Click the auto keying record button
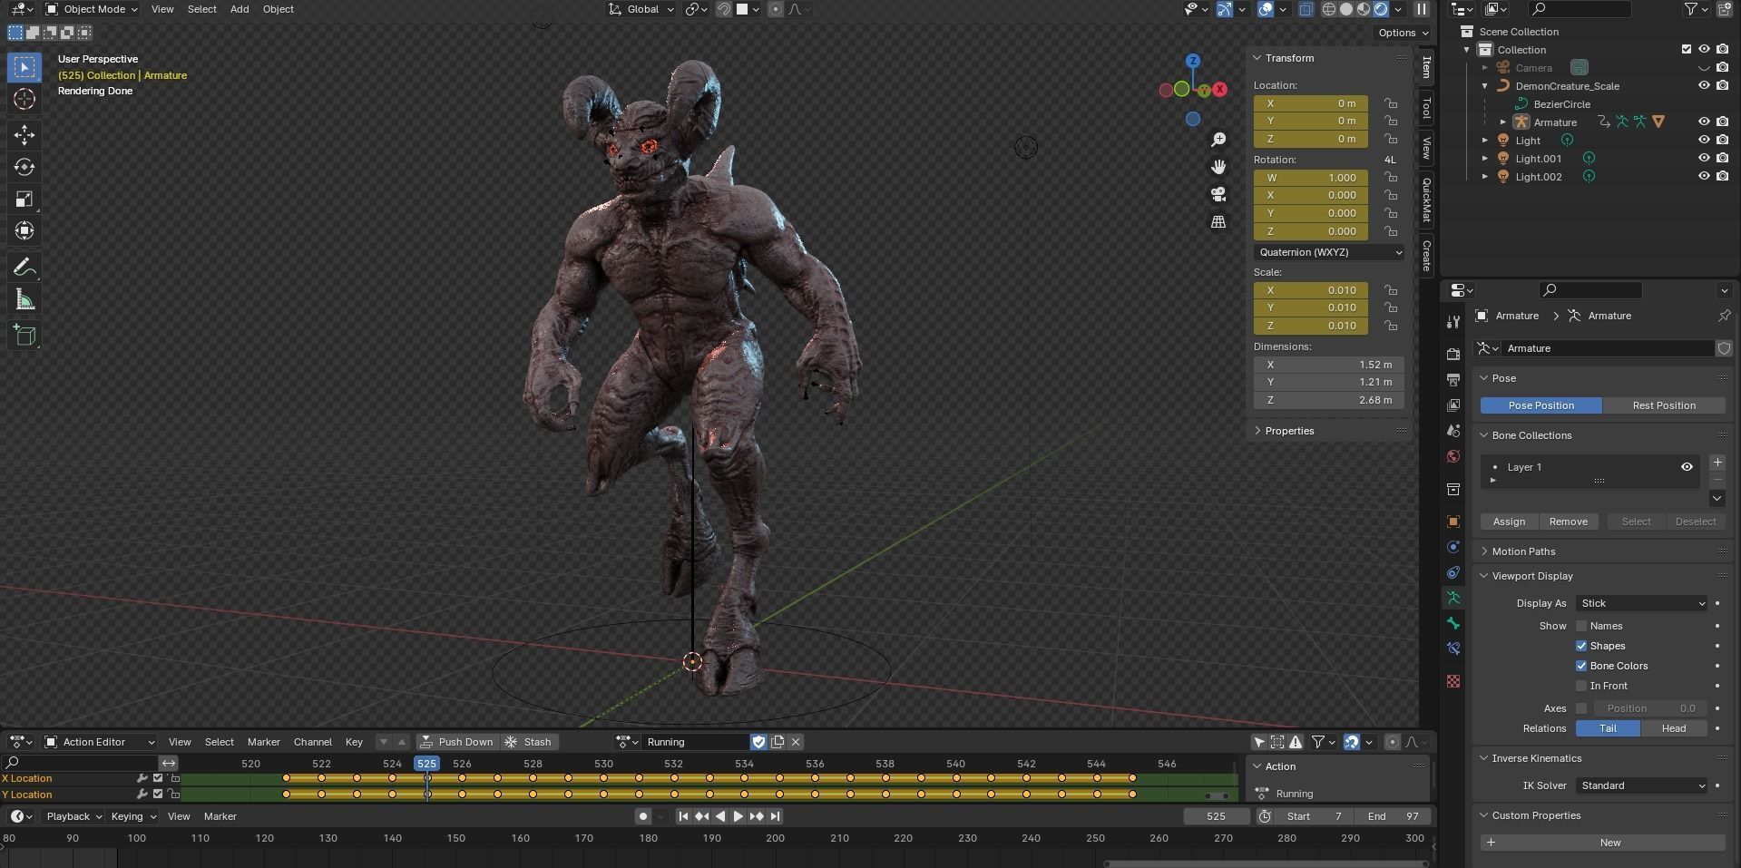The image size is (1741, 868). [643, 816]
